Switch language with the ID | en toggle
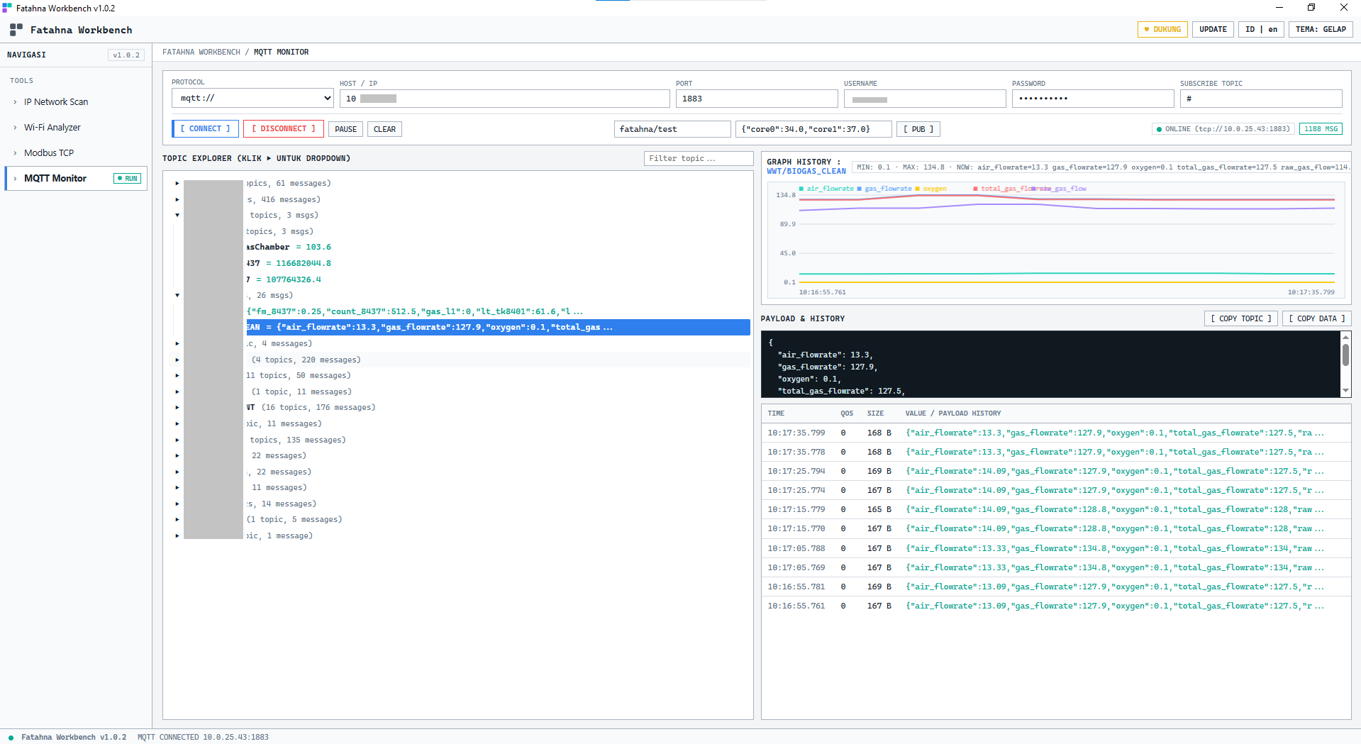Screen dimensions: 1361x744 click(x=1261, y=30)
